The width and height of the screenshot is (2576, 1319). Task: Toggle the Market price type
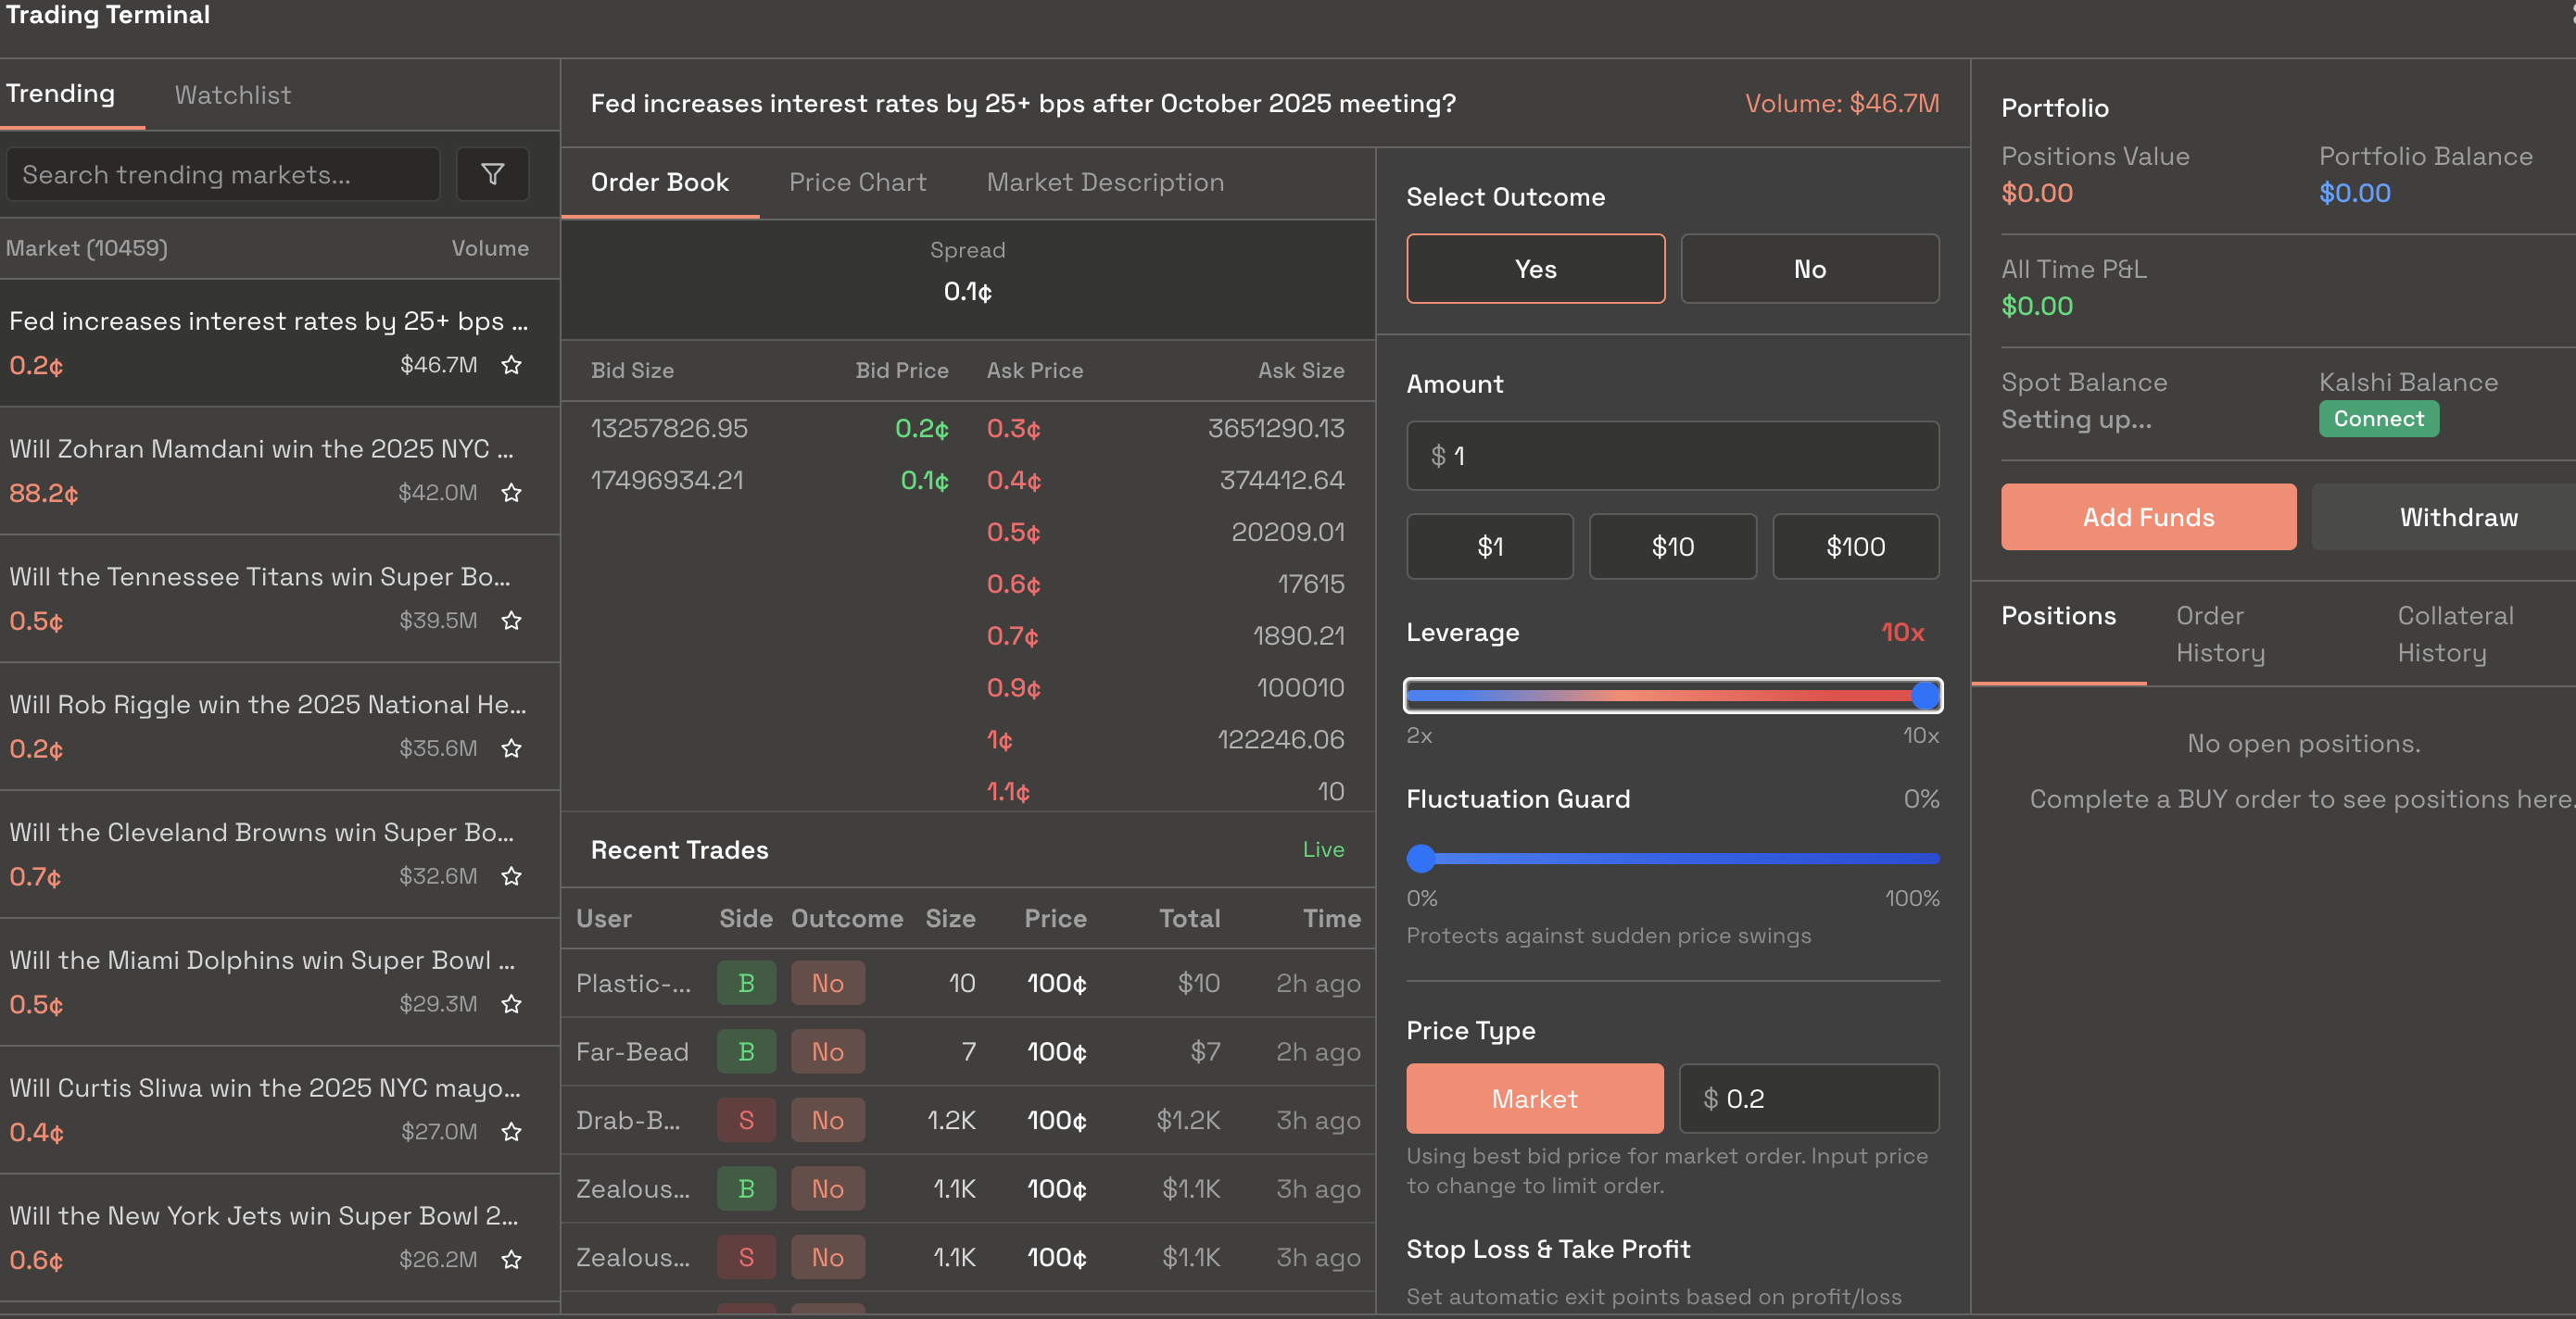pos(1534,1099)
